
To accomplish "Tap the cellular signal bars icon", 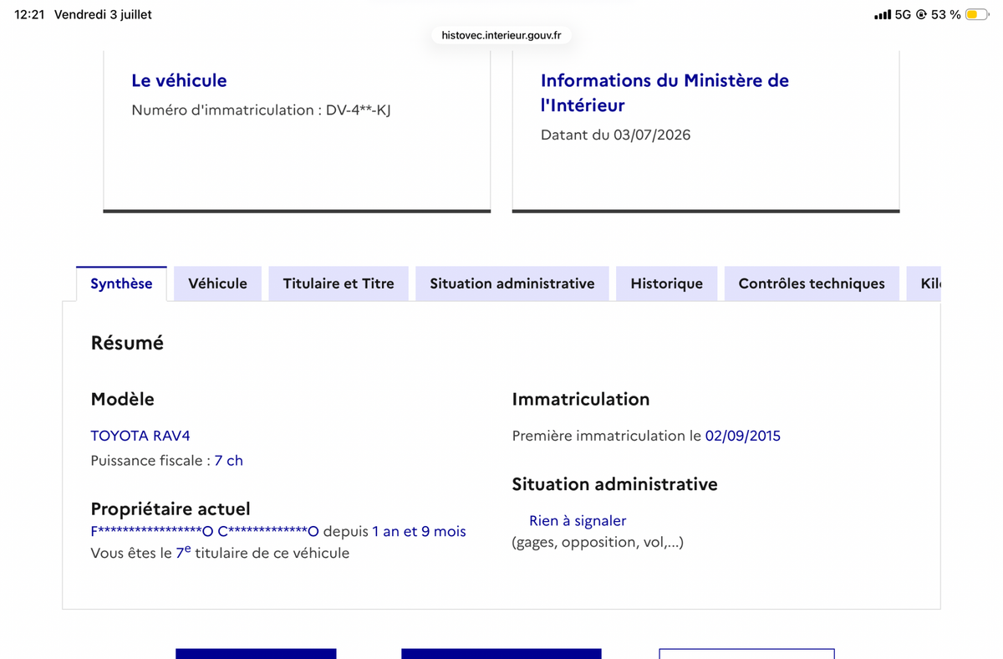I will click(882, 14).
